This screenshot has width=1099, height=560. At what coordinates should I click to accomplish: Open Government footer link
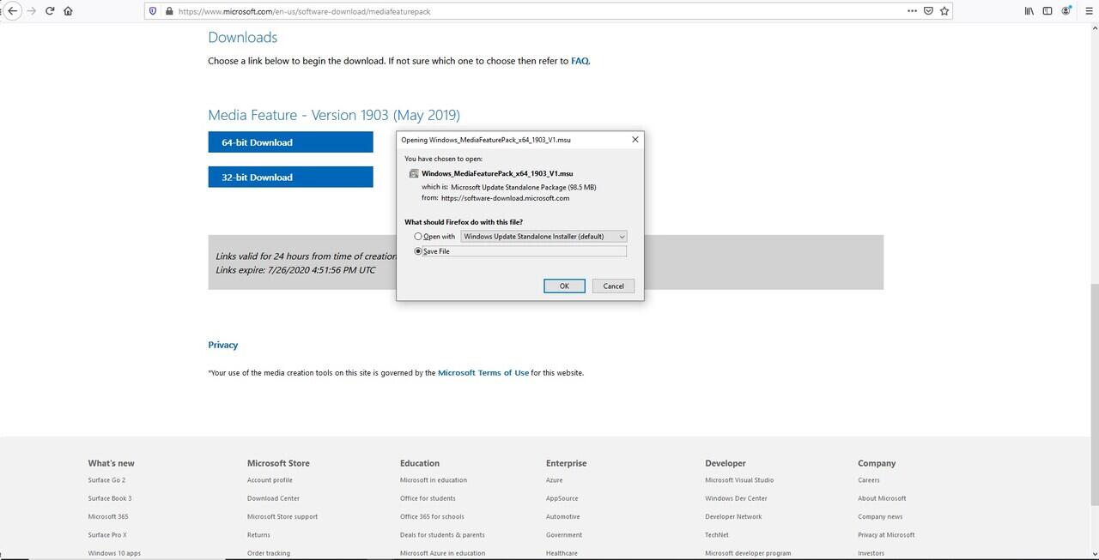564,535
